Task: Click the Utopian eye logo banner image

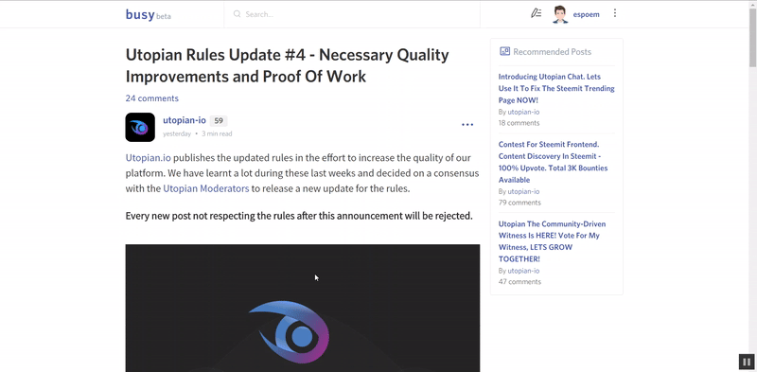Action: (303, 308)
